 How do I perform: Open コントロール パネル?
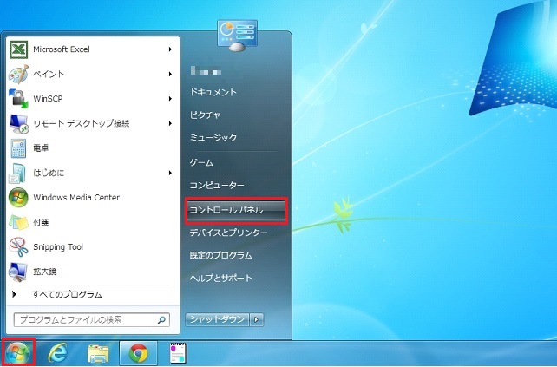pos(236,210)
